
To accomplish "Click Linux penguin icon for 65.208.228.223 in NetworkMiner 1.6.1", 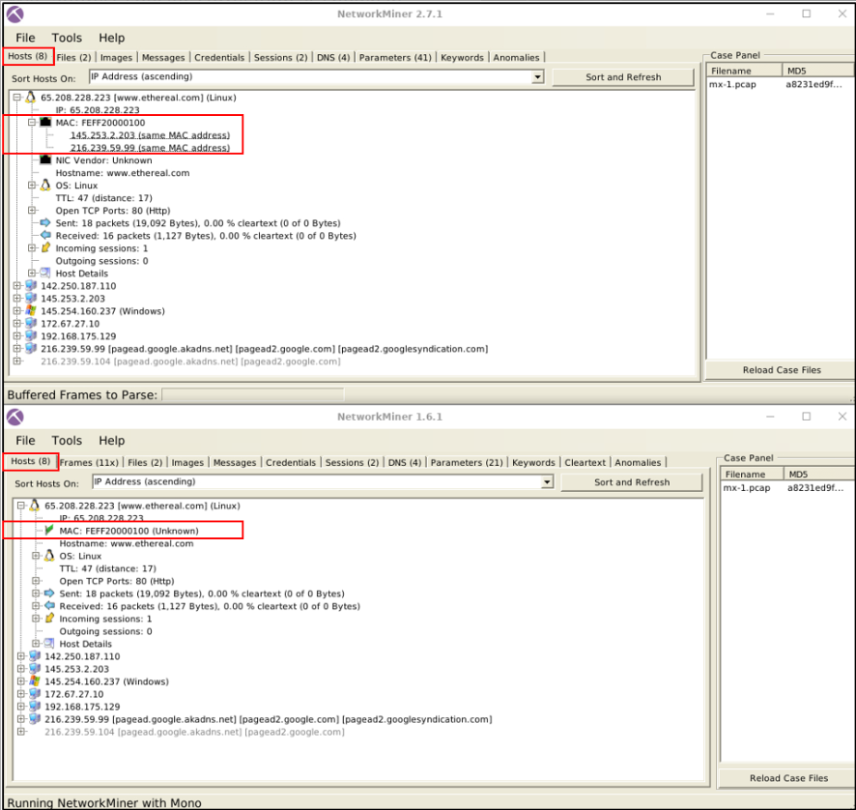I will click(35, 506).
